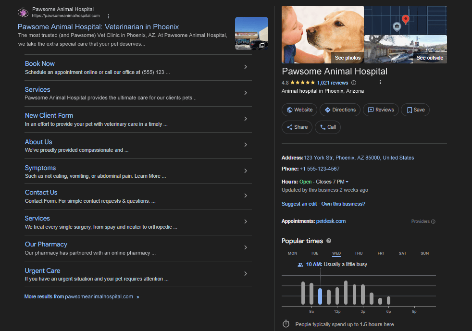The height and width of the screenshot is (331, 472).
Task: Open the petdesk.com appointments link
Action: point(331,221)
